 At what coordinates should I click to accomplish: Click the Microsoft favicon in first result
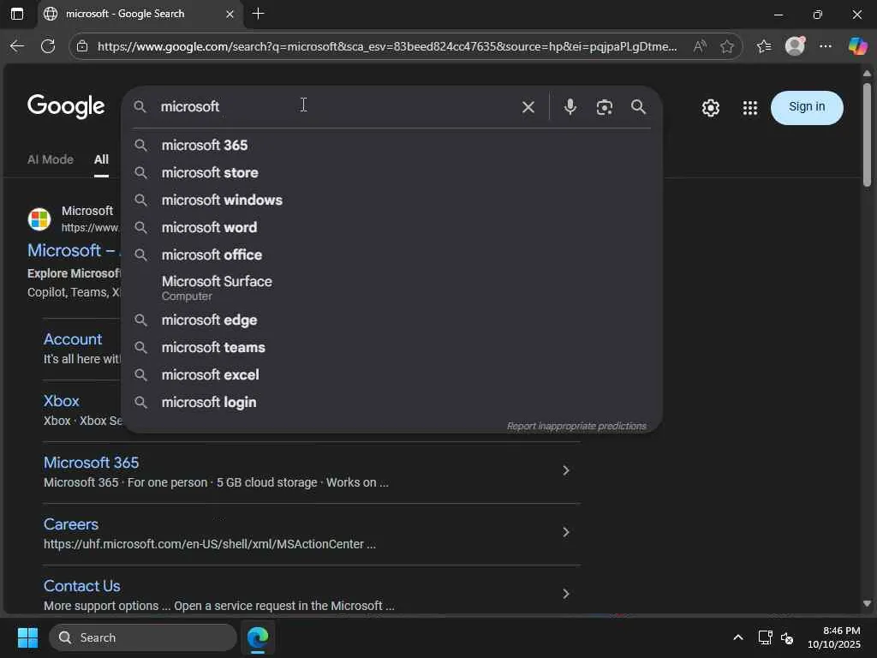(39, 218)
